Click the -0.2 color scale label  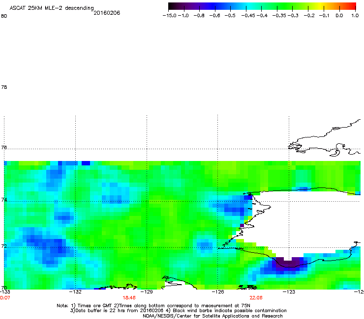click(x=309, y=16)
